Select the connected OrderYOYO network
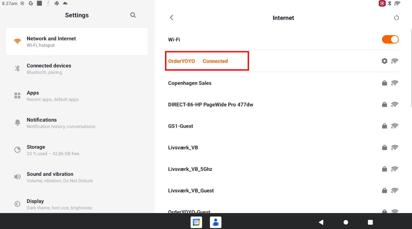 [x=283, y=61]
